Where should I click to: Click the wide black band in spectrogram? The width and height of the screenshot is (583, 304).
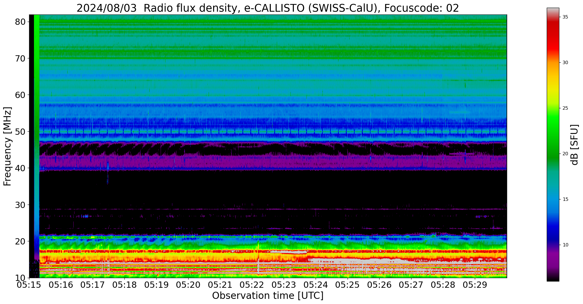point(271,188)
